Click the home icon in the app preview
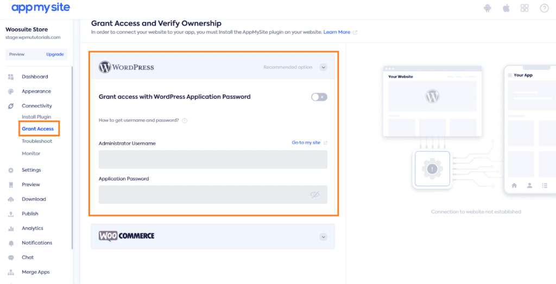This screenshot has width=556, height=284. coord(514,185)
